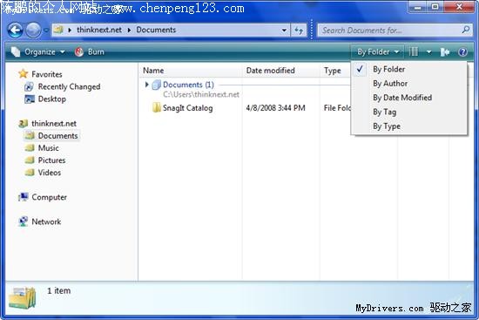Click the Desktop icon in sidebar

30,99
